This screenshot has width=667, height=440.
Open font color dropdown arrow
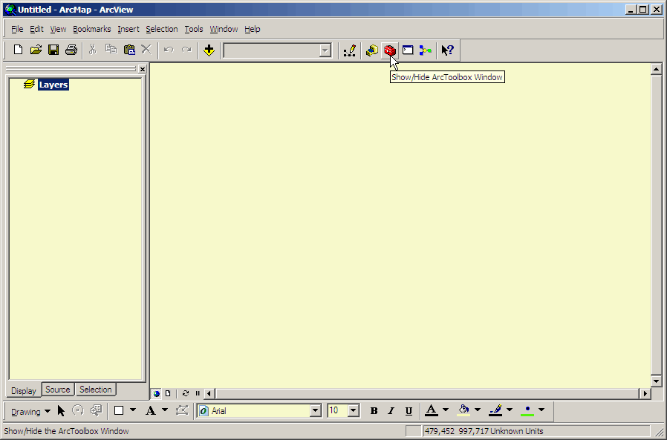coord(446,410)
